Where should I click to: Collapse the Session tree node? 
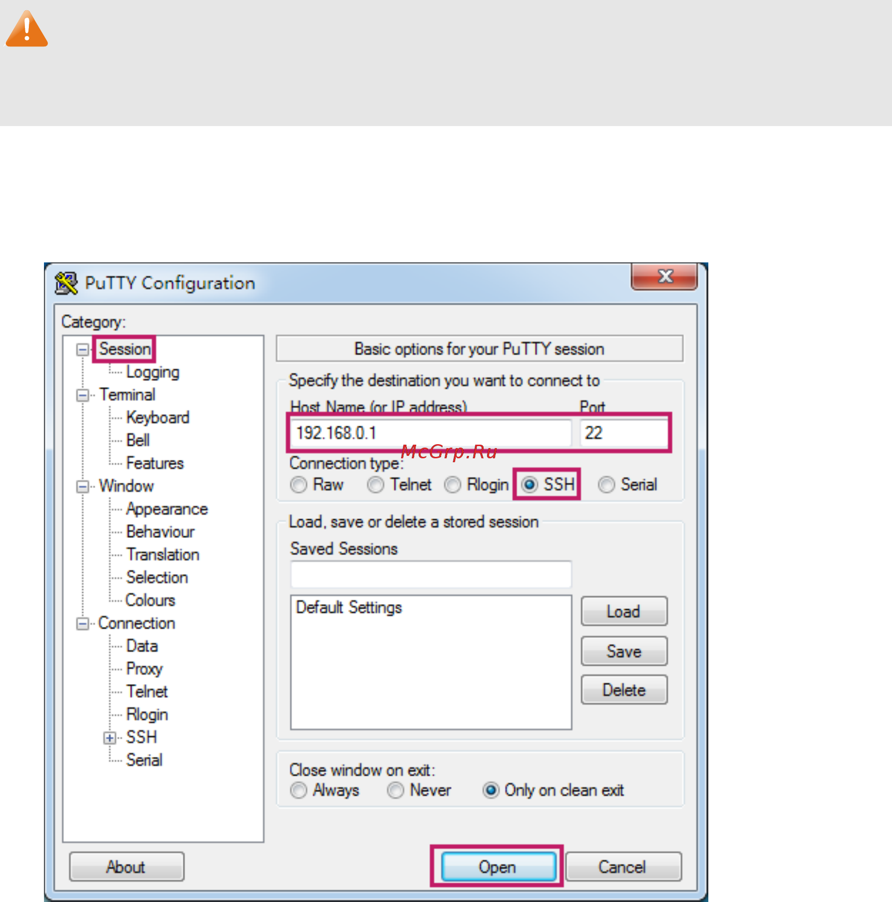click(83, 349)
